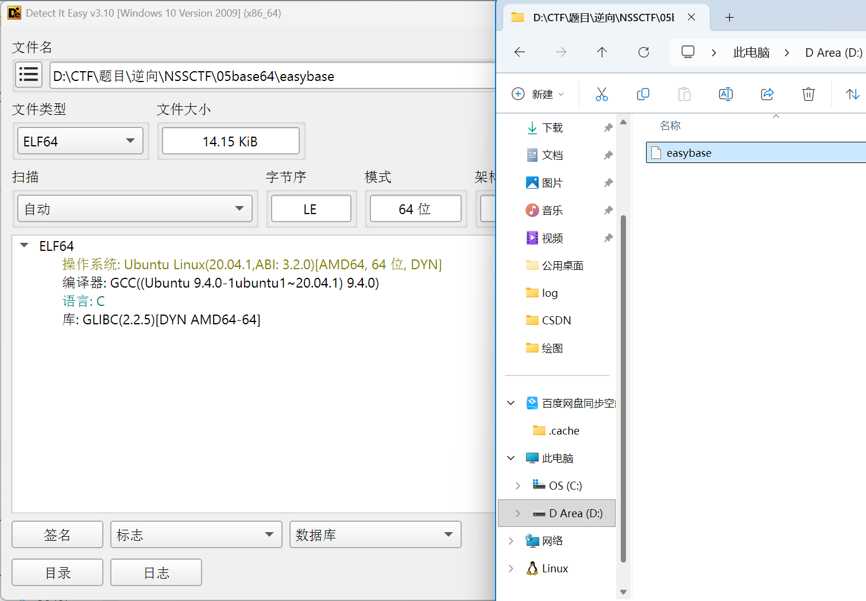Cut the selected file with scissors icon
This screenshot has width=866, height=601.
[602, 94]
